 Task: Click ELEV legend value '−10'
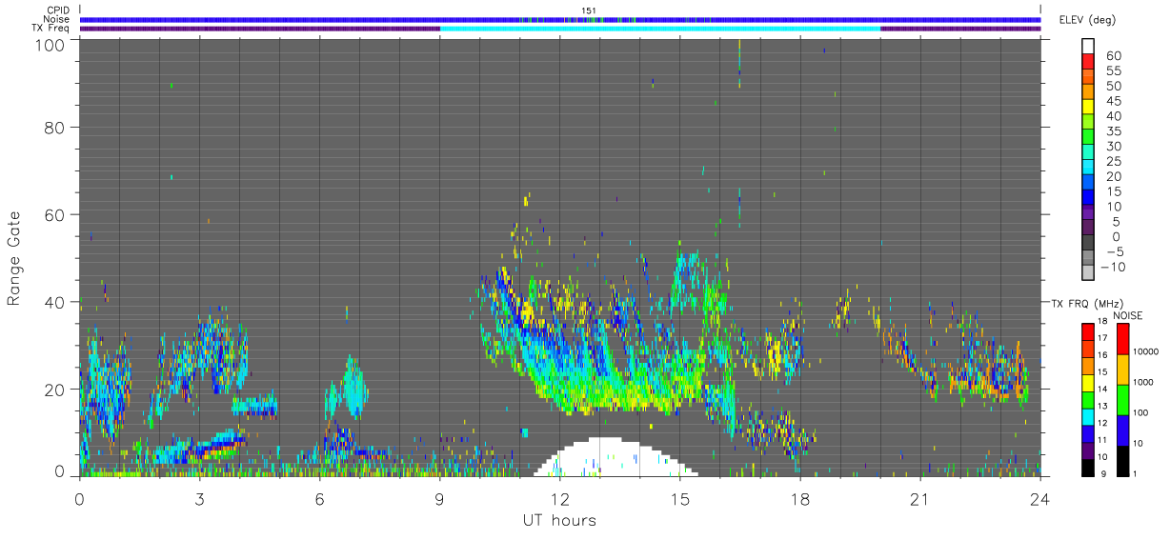coord(1115,267)
